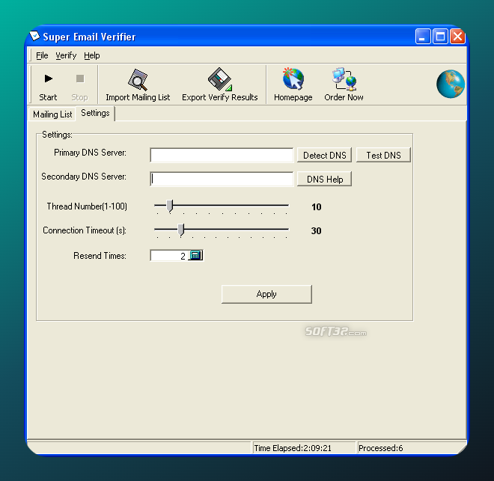Open the Homepage globe icon
The image size is (494, 481).
coord(293,79)
